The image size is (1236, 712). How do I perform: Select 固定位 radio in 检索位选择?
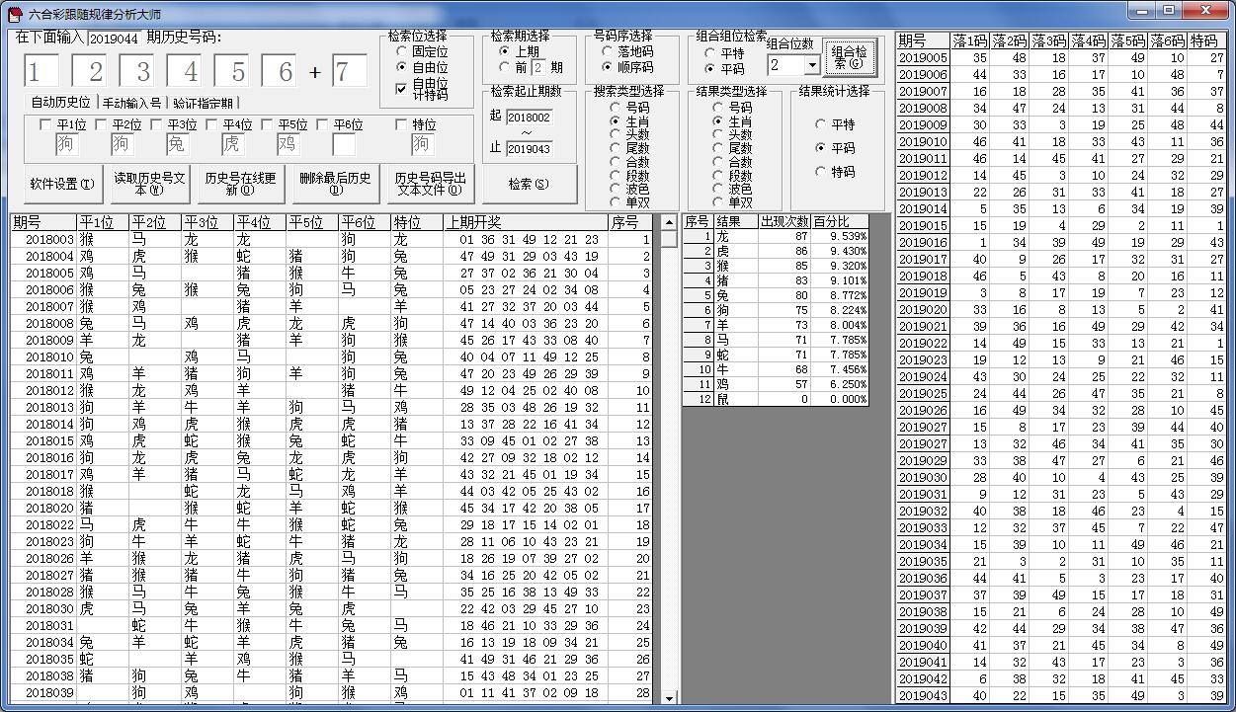point(401,51)
